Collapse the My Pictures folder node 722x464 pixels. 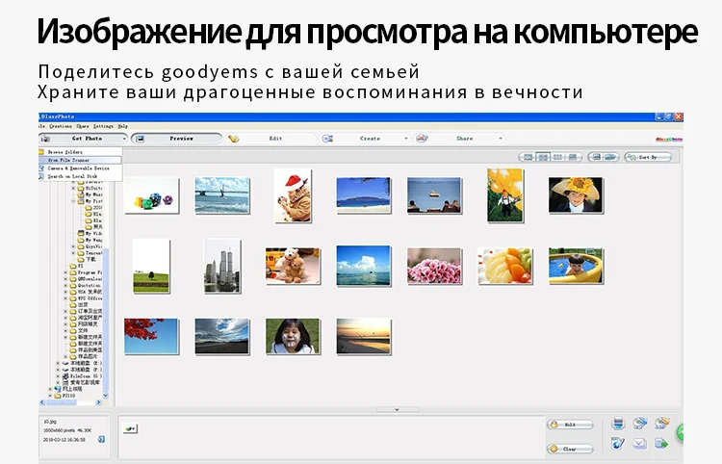[73, 201]
